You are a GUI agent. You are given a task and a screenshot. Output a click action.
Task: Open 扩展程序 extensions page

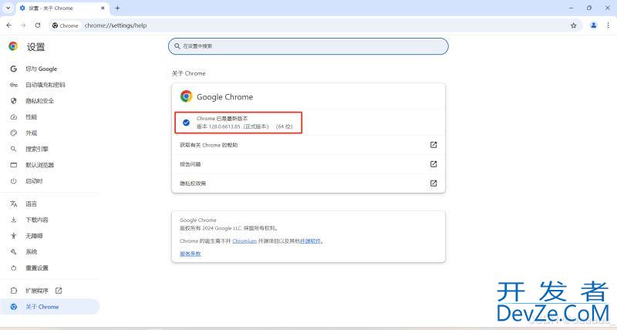[49, 291]
